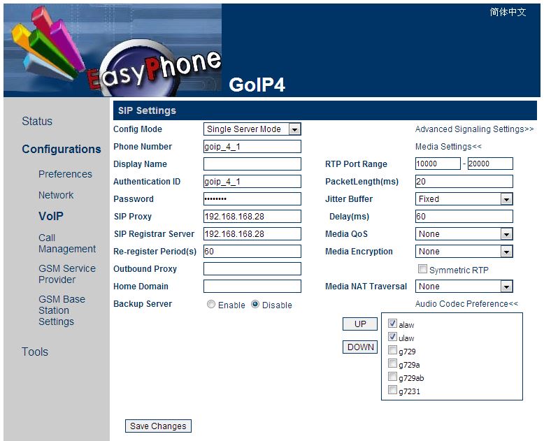544x441 pixels.
Task: Click the Outbound Proxy field
Action: (x=252, y=268)
